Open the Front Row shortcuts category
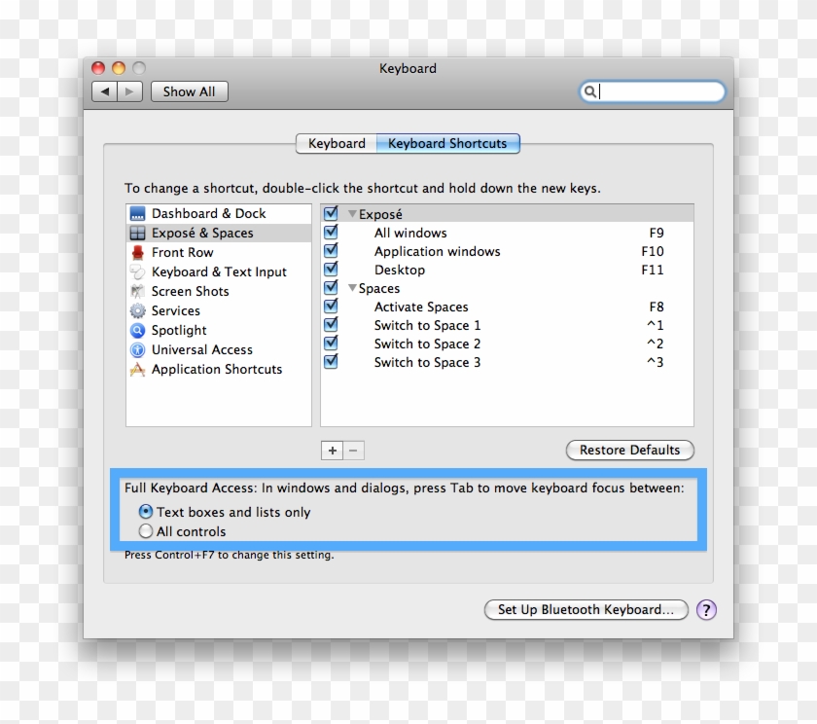 tap(181, 252)
